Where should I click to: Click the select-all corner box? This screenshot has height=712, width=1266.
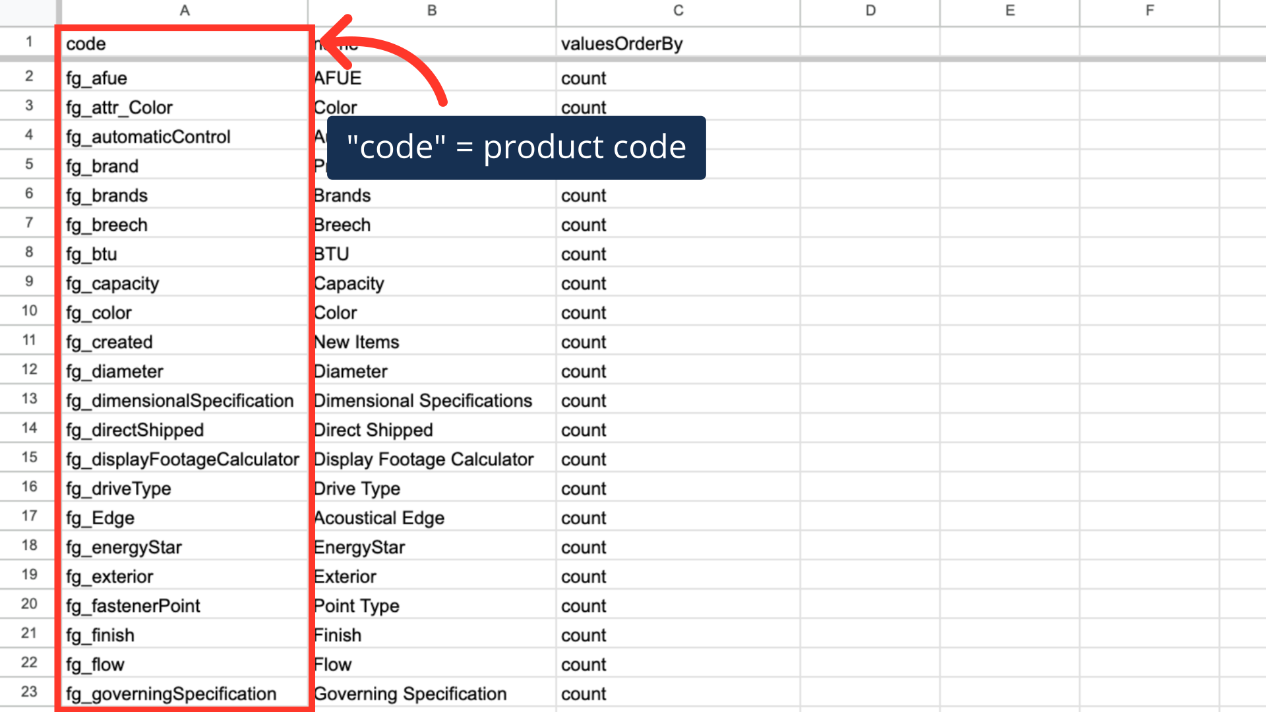click(x=29, y=11)
